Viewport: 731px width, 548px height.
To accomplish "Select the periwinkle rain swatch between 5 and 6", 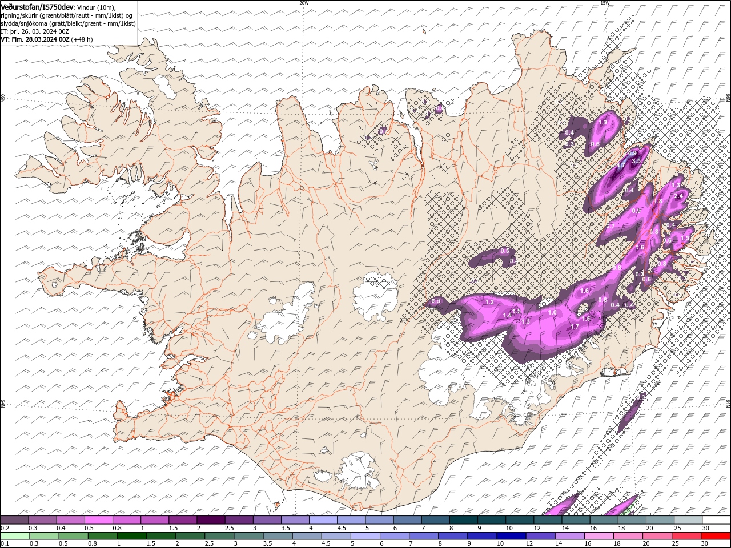I will 365,536.
